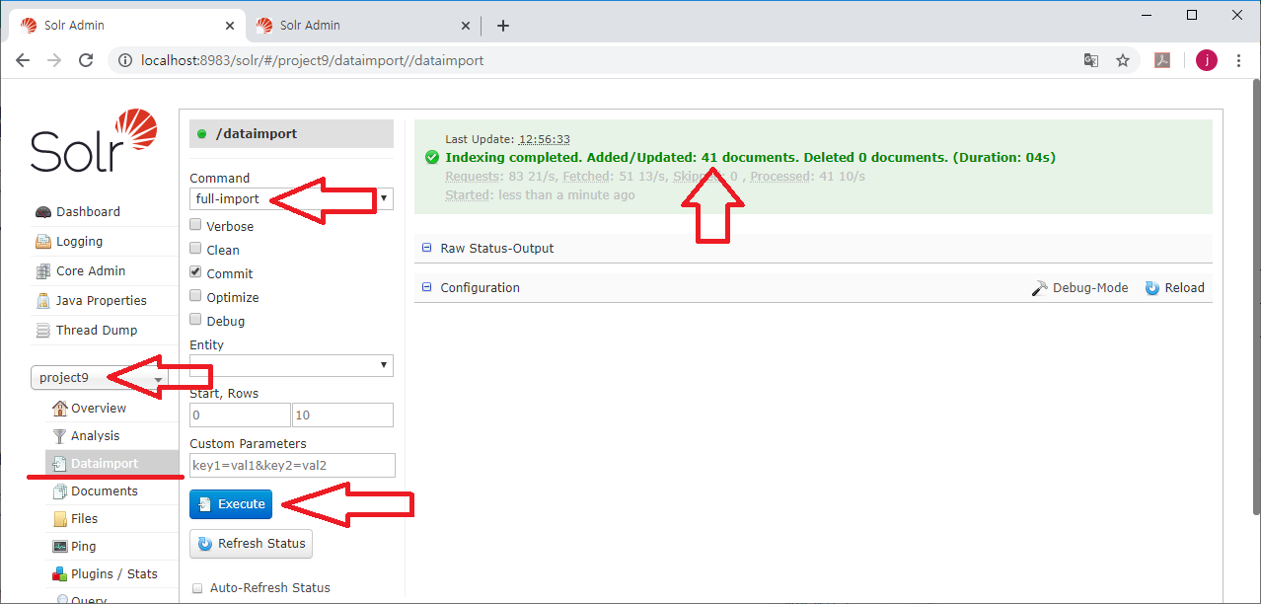Screen dimensions: 1261x604
Task: Click the Execute button
Action: coord(231,504)
